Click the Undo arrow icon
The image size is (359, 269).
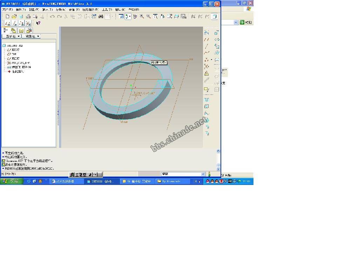tap(52, 16)
